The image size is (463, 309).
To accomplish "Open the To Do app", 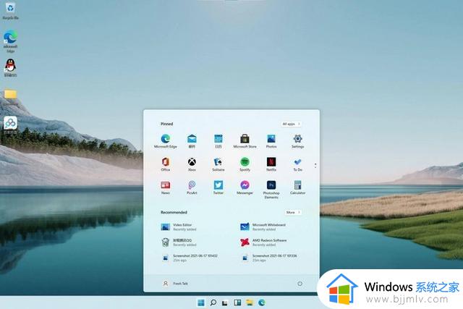I will [297, 164].
